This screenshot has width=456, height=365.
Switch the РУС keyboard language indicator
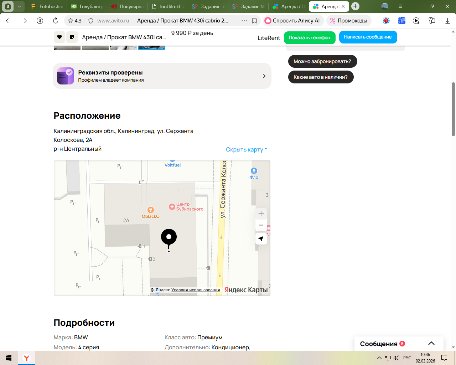click(x=407, y=358)
